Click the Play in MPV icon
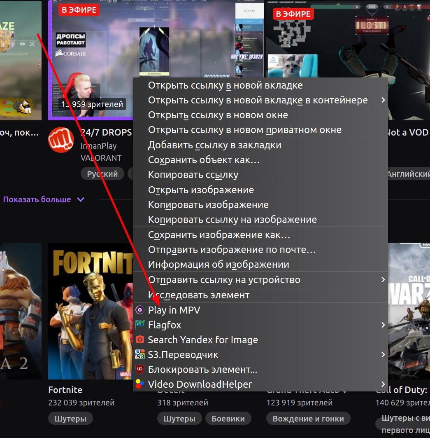The width and height of the screenshot is (430, 438). click(x=140, y=310)
